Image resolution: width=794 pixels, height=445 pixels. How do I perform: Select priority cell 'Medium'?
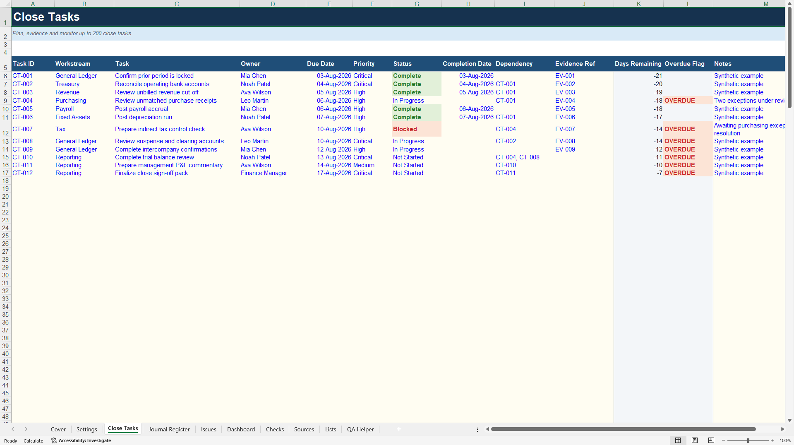[x=372, y=165]
